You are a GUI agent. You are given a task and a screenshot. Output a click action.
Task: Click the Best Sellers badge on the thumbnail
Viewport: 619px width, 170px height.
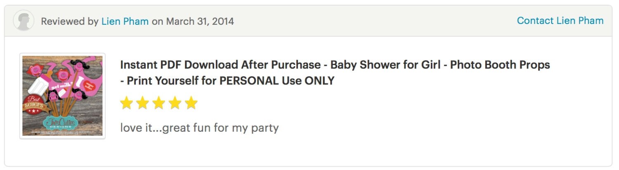point(34,105)
